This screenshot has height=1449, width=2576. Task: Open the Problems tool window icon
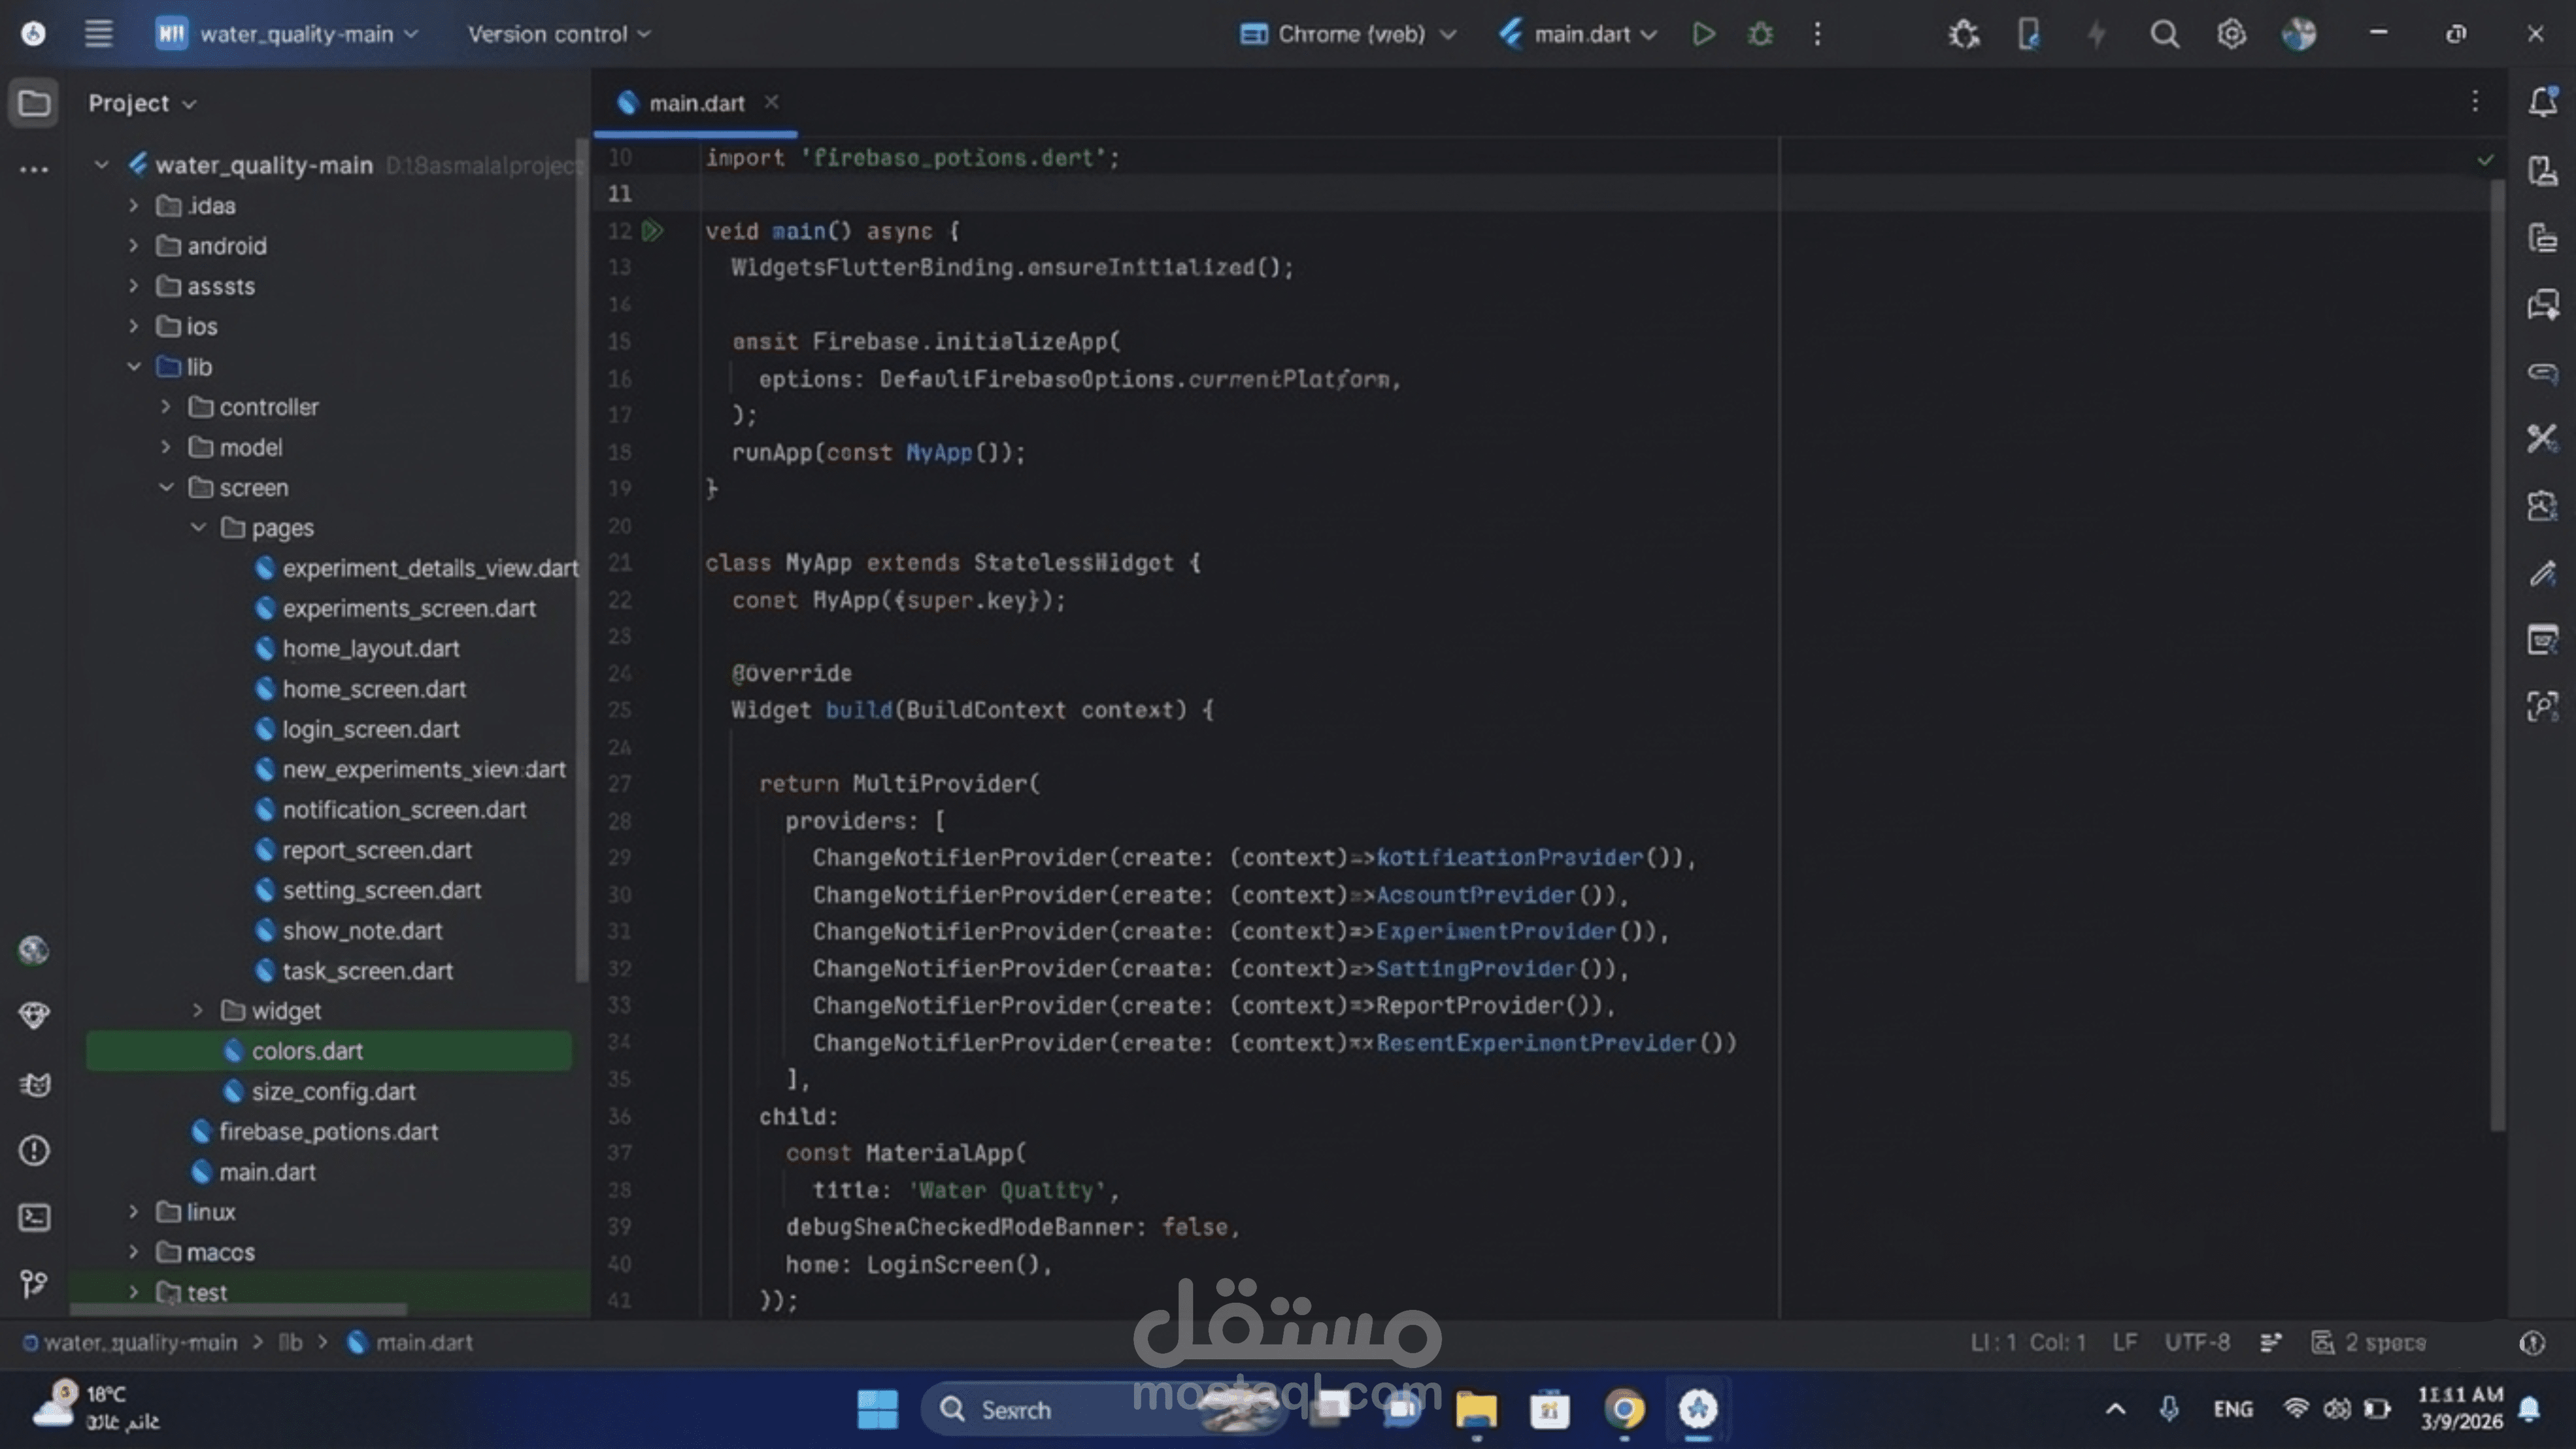[34, 1150]
